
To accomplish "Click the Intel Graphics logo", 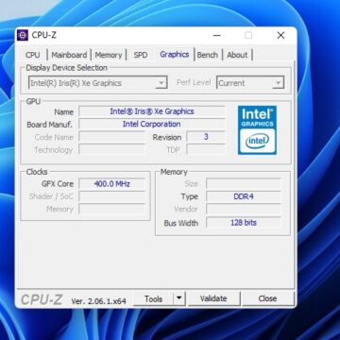I will coord(257,130).
